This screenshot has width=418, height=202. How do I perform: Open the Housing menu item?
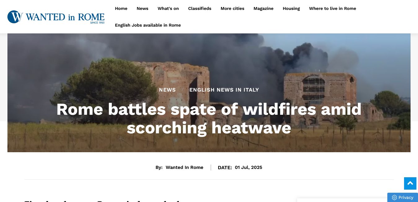pos(291,8)
